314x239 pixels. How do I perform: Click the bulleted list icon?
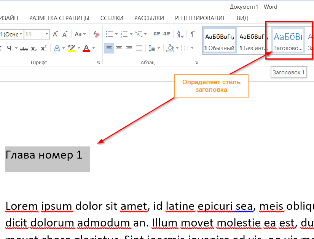[x=109, y=34]
